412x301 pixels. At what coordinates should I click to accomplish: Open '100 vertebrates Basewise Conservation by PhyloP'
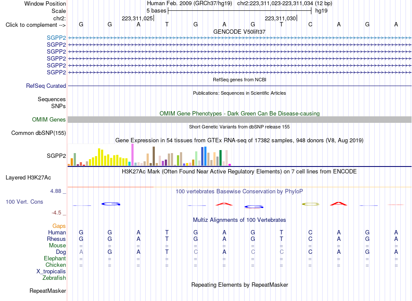pyautogui.click(x=239, y=192)
